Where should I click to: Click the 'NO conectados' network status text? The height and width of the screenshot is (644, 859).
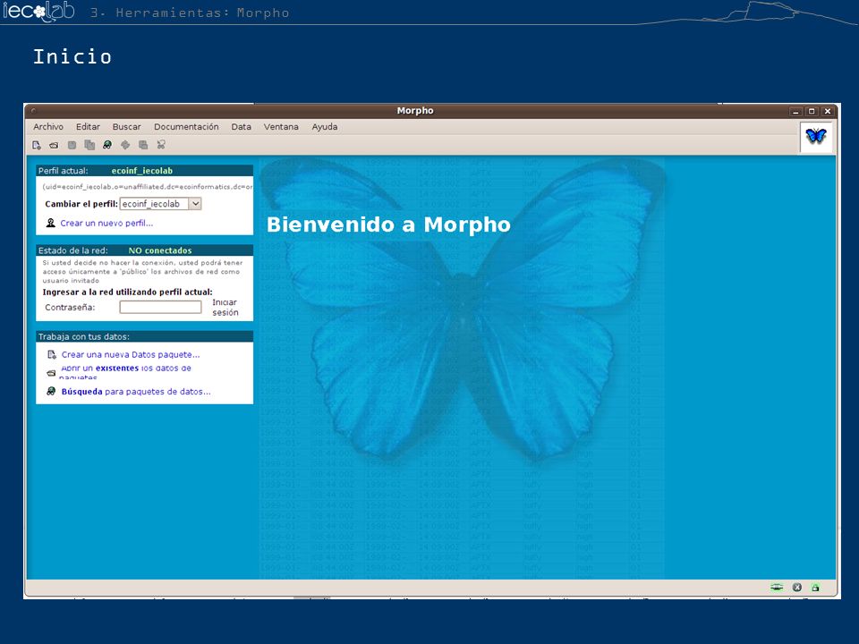pos(160,250)
